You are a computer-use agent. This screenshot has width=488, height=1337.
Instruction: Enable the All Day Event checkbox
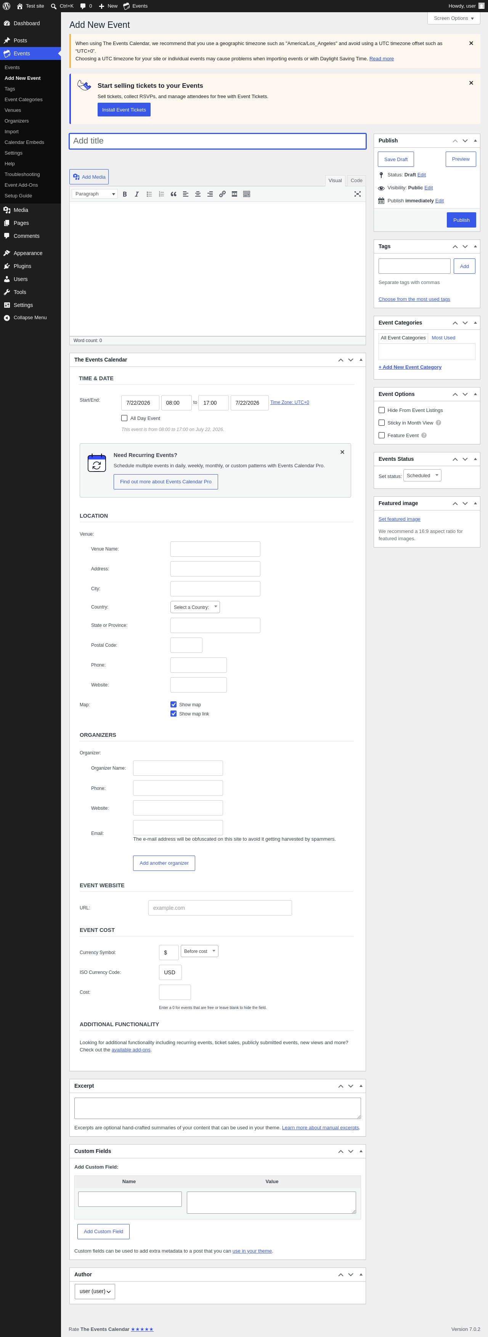point(124,418)
